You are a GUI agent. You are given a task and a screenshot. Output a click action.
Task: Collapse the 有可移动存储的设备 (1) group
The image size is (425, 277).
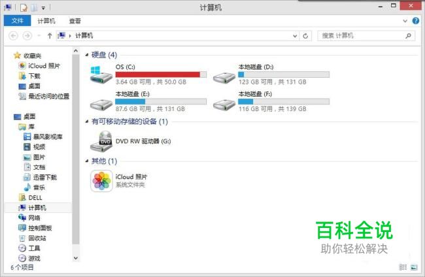pos(87,122)
